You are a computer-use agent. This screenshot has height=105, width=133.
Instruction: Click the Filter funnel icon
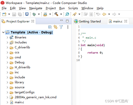point(61,27)
